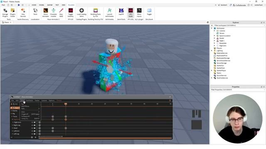Expand the Baseplate item in Explorer

[214, 43]
